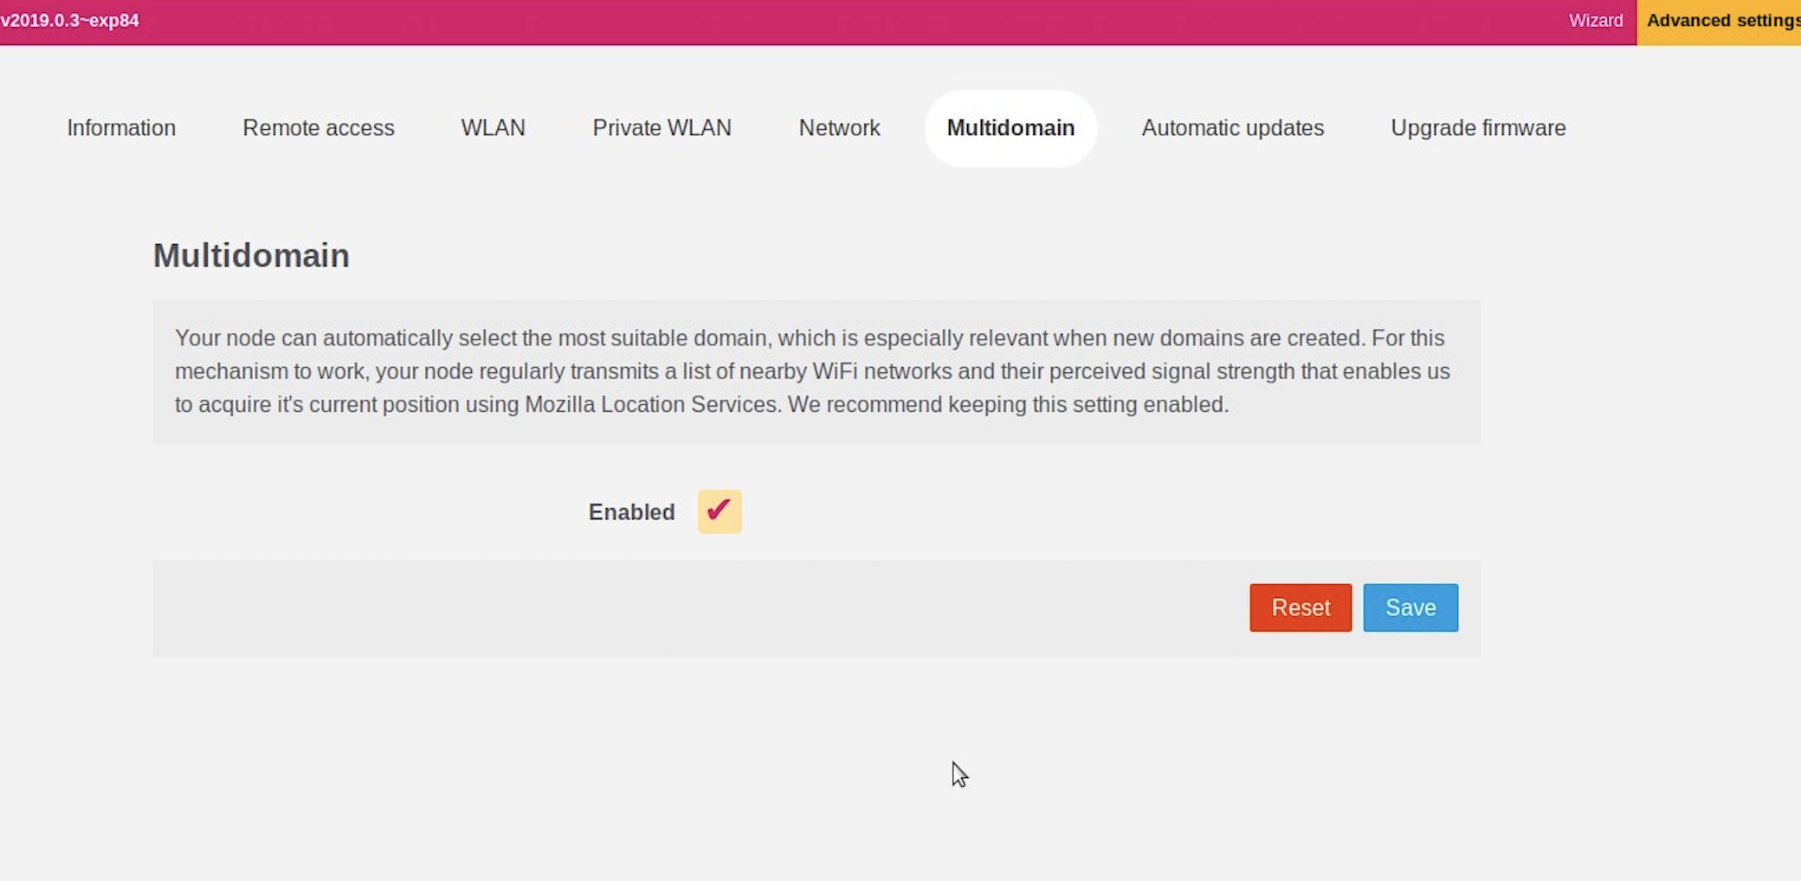This screenshot has height=881, width=1801.
Task: Save the Multidomain settings
Action: (1410, 608)
